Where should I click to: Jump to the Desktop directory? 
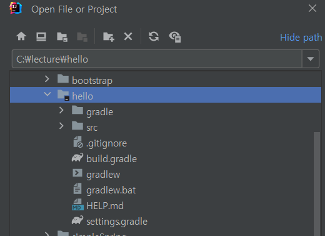(41, 37)
